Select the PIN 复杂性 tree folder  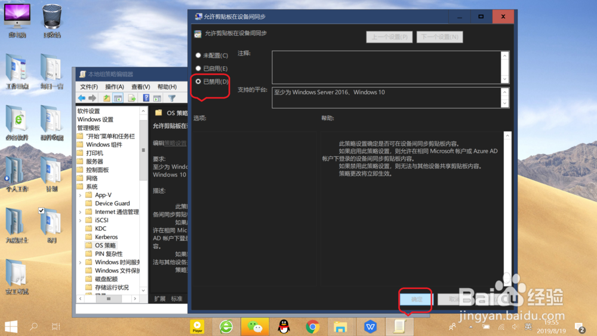[x=104, y=254]
